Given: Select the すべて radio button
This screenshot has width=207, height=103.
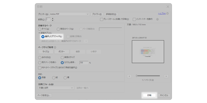Looking at the screenshot, I should [39, 29].
